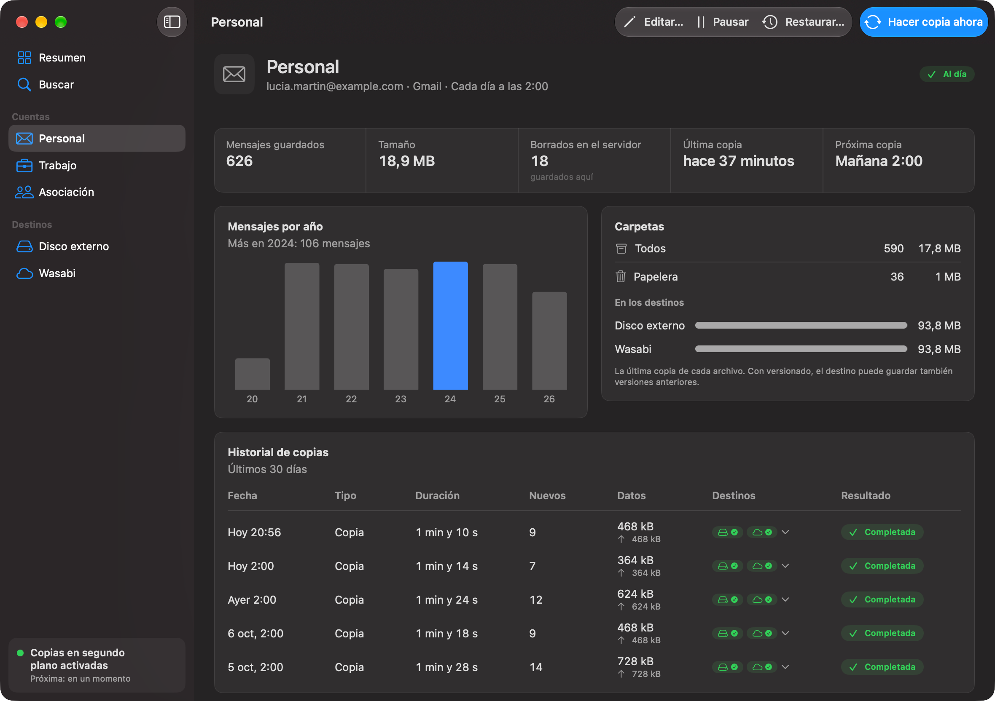995x701 pixels.
Task: Click disk destination badge in 6 oct row
Action: [x=728, y=634]
